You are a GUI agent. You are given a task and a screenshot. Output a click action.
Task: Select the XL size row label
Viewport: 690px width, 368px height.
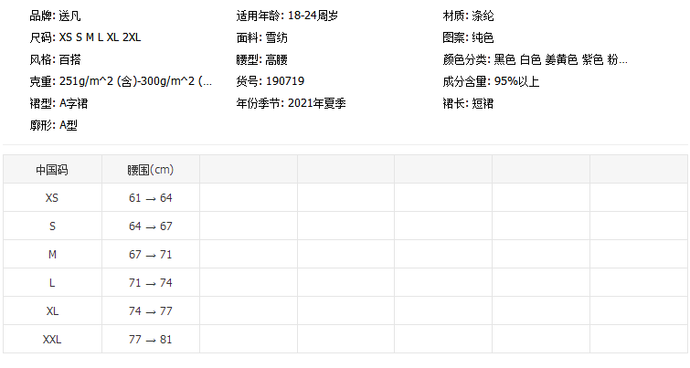pos(52,311)
